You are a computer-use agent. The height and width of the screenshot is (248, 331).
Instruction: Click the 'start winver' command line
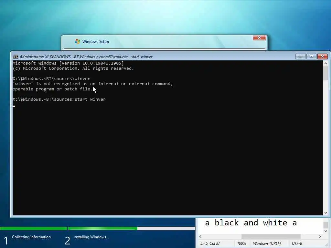pyautogui.click(x=59, y=99)
